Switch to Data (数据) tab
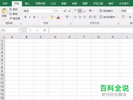The height and width of the screenshot is (100, 133). point(64,3)
